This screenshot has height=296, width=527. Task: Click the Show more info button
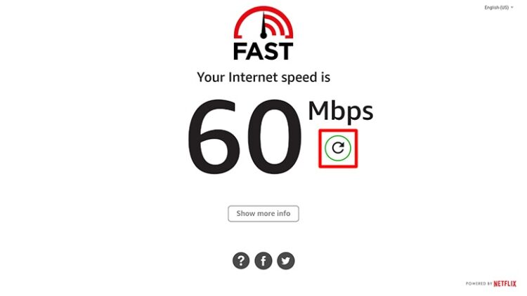[263, 213]
